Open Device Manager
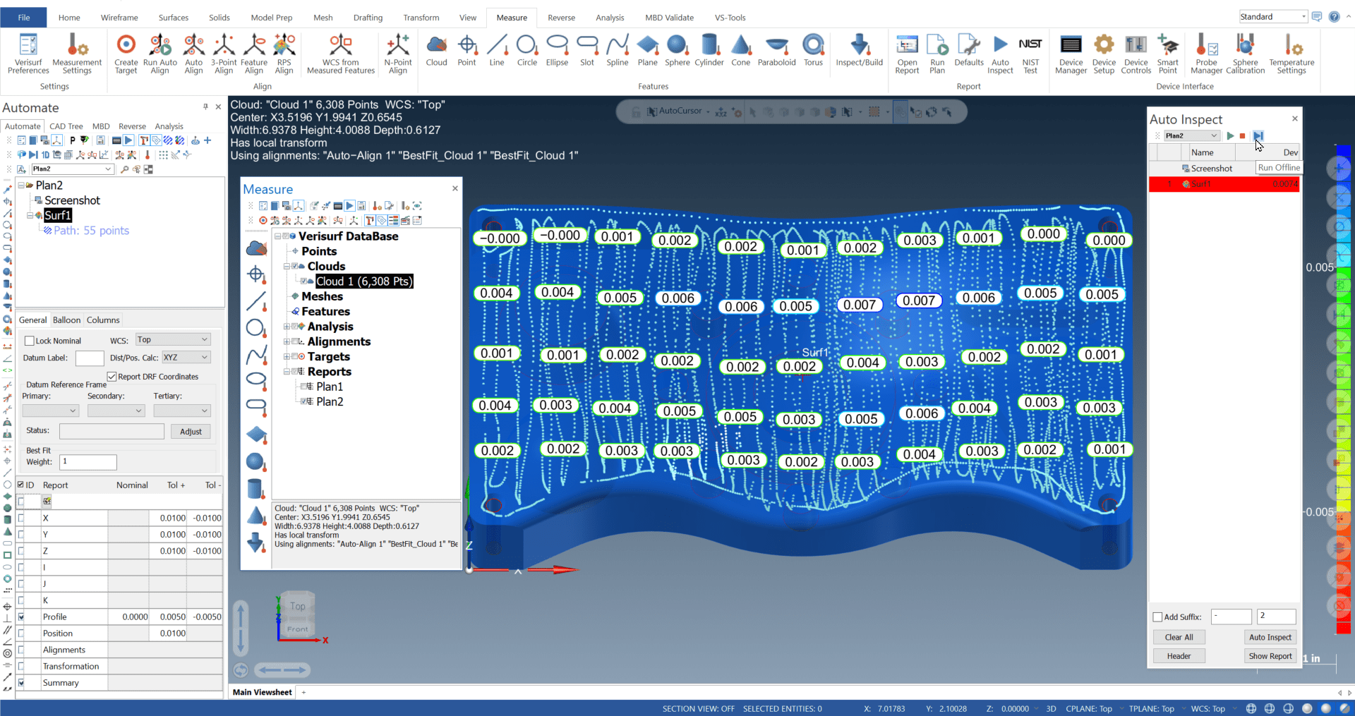1355x716 pixels. pos(1071,54)
